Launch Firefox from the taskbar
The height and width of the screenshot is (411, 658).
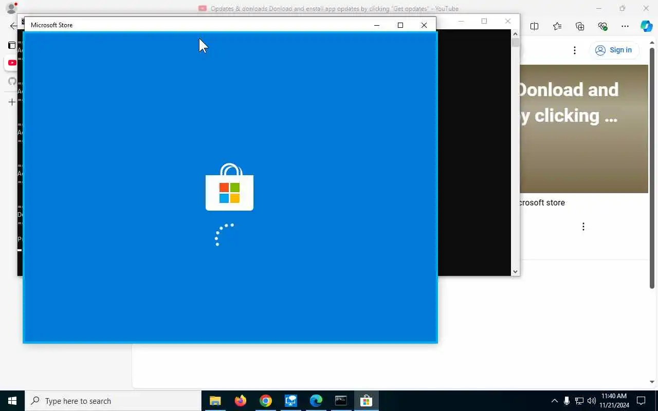pos(240,401)
